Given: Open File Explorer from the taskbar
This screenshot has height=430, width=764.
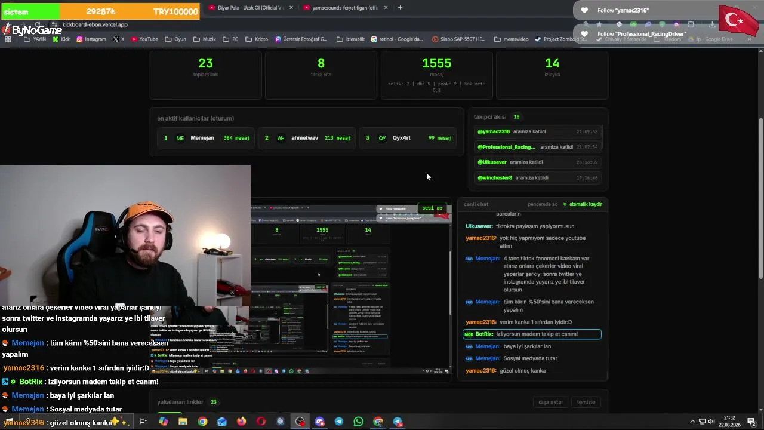Looking at the screenshot, I should tap(183, 422).
